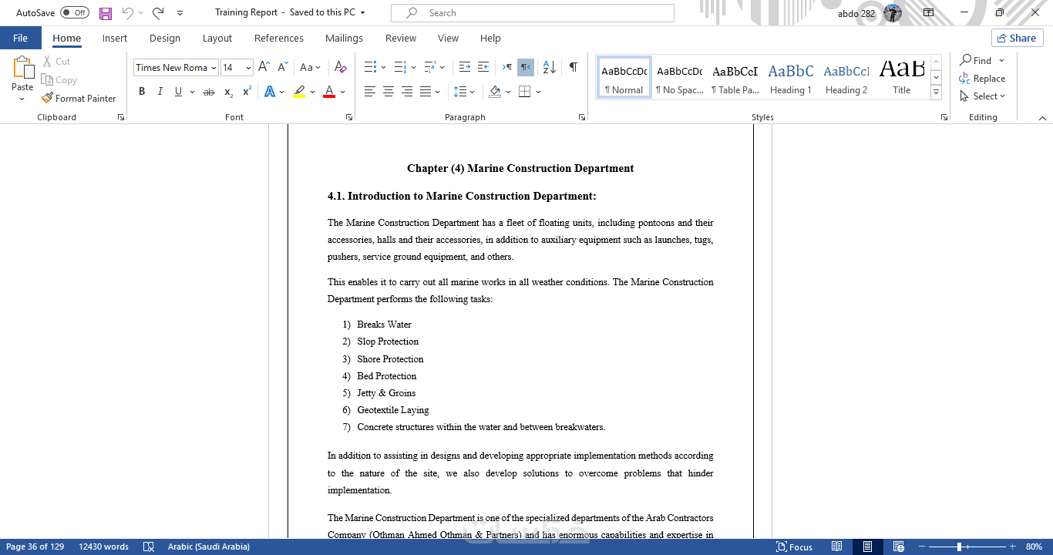Open the Paragraph settings dialog launcher
This screenshot has height=555, width=1053.
click(x=582, y=117)
